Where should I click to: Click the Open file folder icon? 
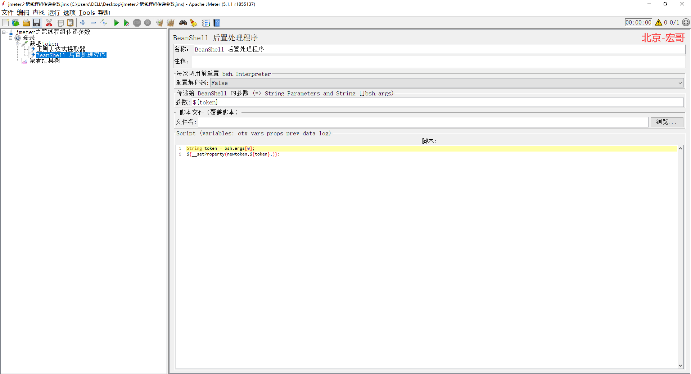(x=26, y=23)
